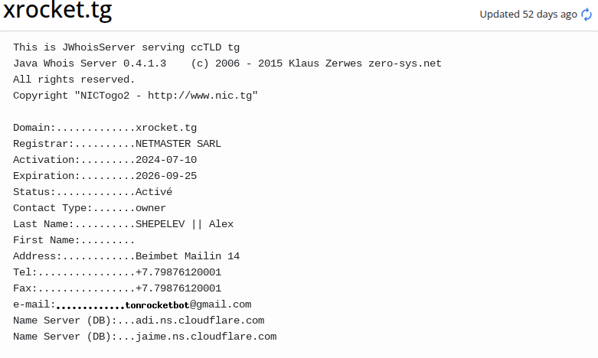
Task: Click the JWhoisServer serving ccTLD tg line
Action: [126, 47]
